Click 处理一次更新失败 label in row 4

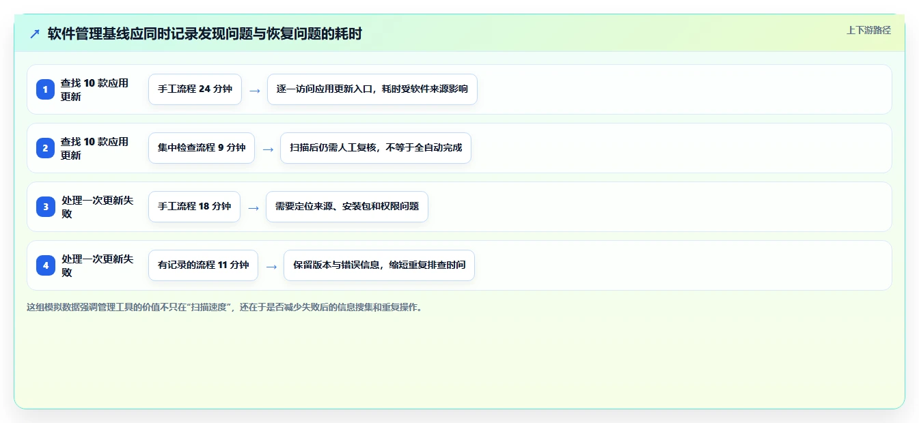coord(98,265)
